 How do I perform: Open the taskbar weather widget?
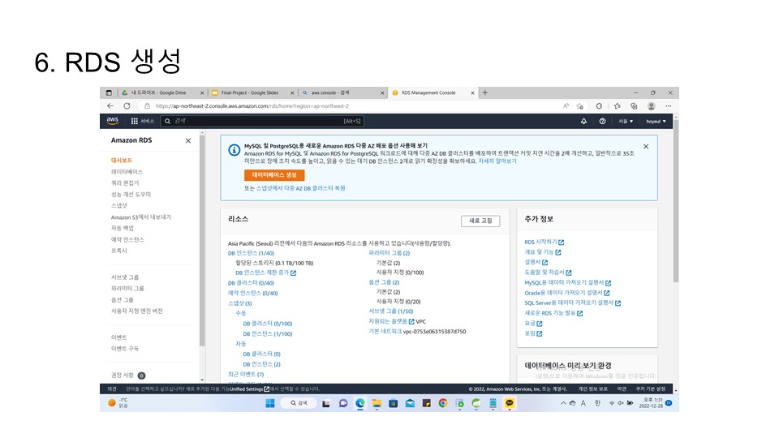click(118, 403)
